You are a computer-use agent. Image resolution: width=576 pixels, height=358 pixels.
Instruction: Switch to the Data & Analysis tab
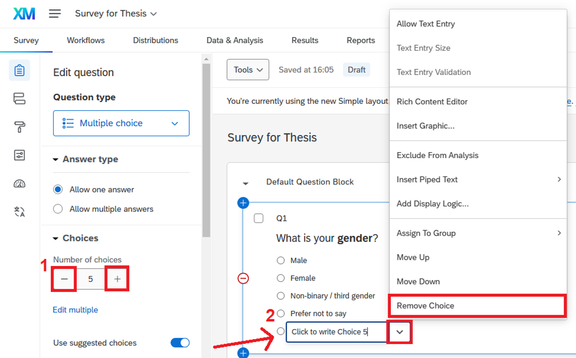234,40
